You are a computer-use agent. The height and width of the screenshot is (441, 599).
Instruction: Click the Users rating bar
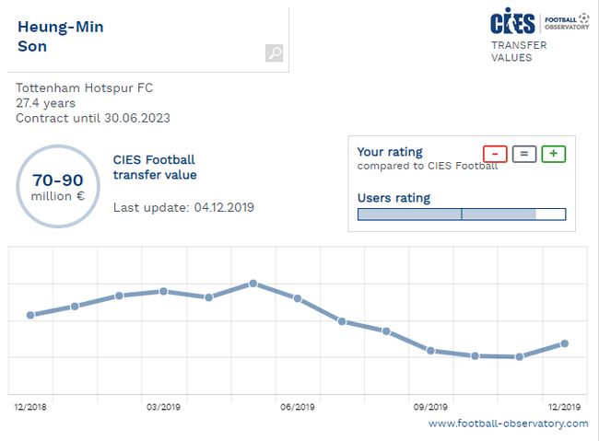(x=462, y=215)
